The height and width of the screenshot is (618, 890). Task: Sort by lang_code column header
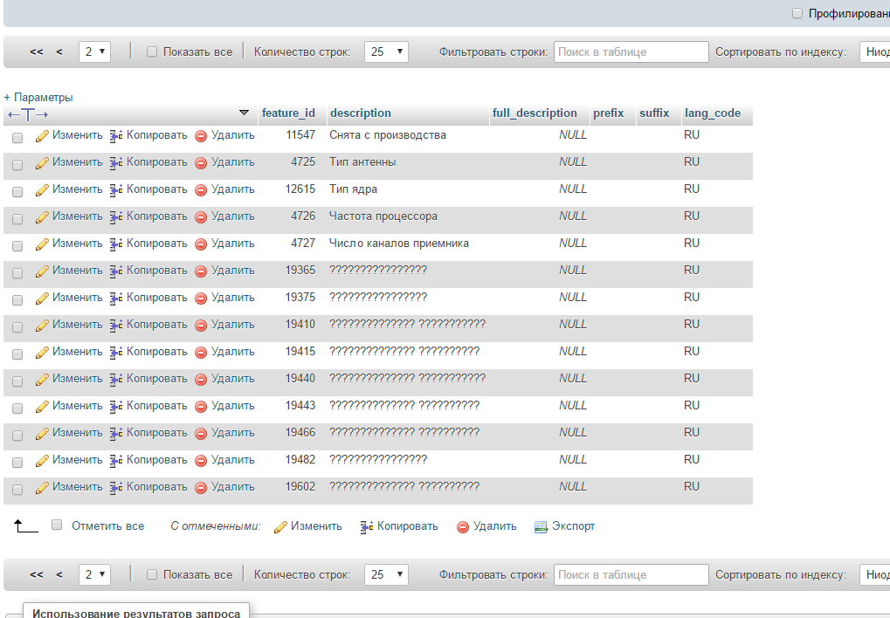(x=713, y=113)
